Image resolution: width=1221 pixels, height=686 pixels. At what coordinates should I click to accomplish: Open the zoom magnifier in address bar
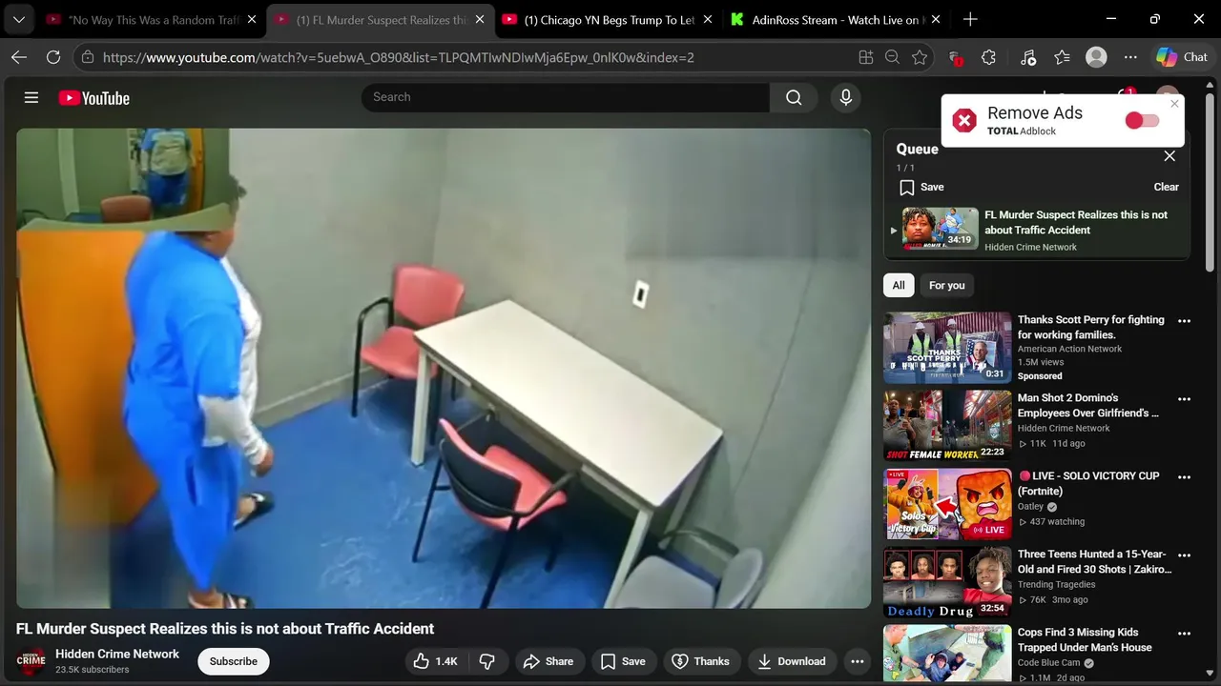tap(892, 57)
